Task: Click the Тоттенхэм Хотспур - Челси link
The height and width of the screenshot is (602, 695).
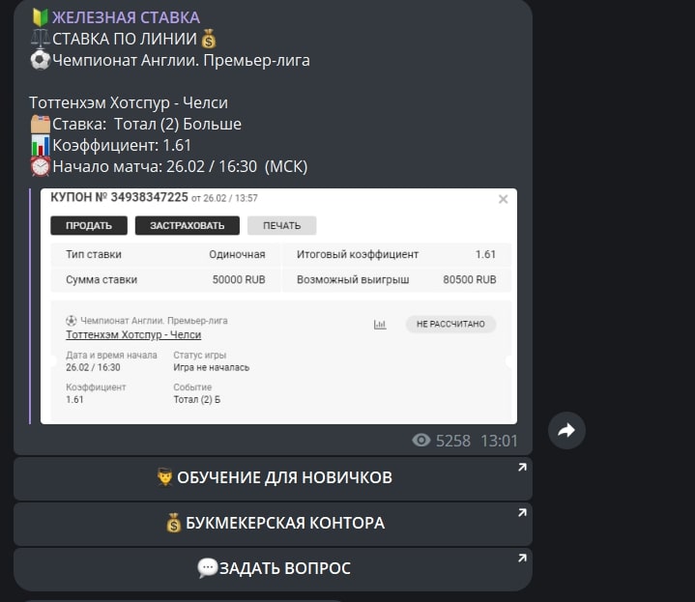Action: [x=133, y=335]
